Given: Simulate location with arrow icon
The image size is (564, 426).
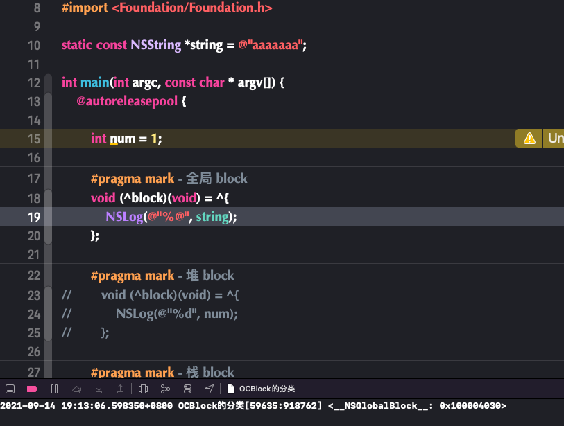Looking at the screenshot, I should coord(210,389).
